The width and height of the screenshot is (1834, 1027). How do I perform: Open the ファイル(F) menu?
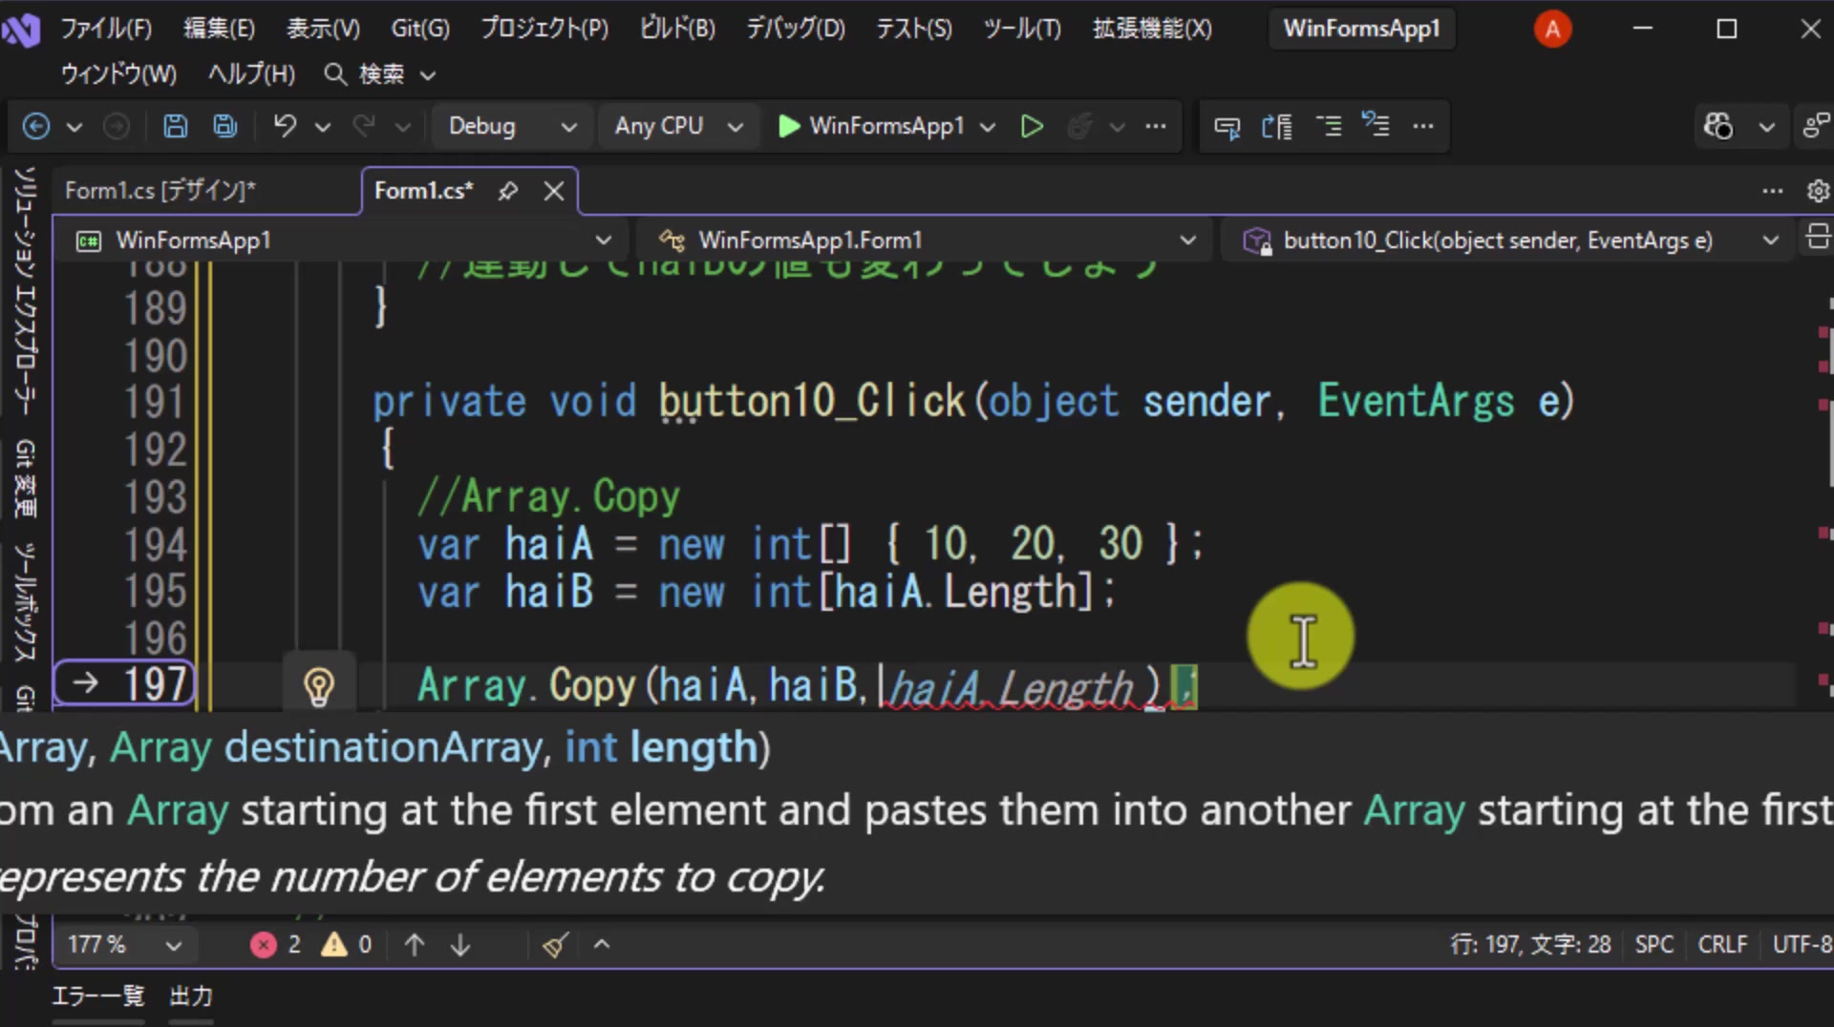[x=106, y=29]
